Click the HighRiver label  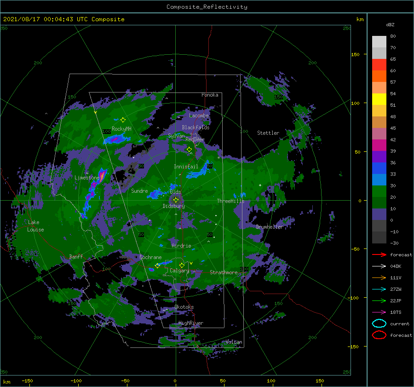191,323
